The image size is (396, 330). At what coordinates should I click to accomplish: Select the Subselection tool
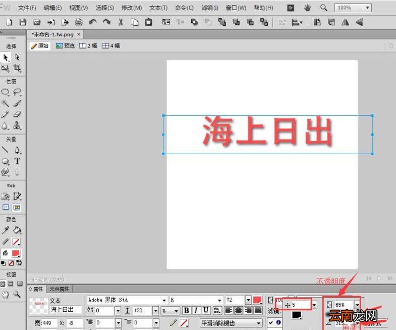(x=17, y=58)
